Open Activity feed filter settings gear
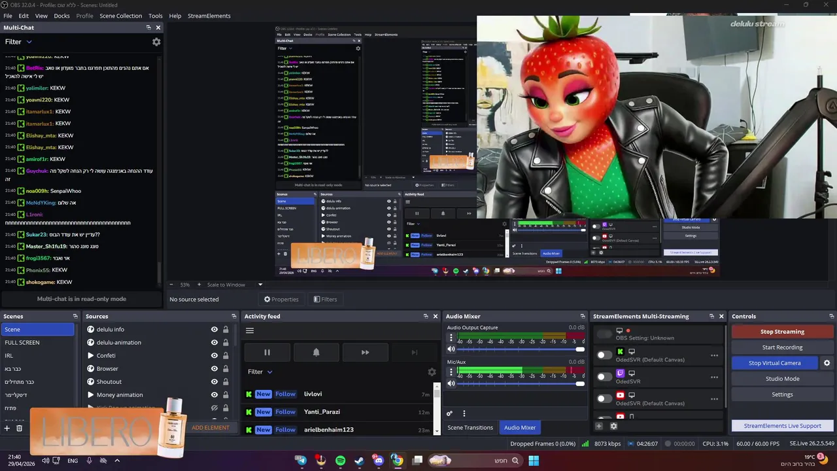The image size is (837, 471). tap(432, 372)
